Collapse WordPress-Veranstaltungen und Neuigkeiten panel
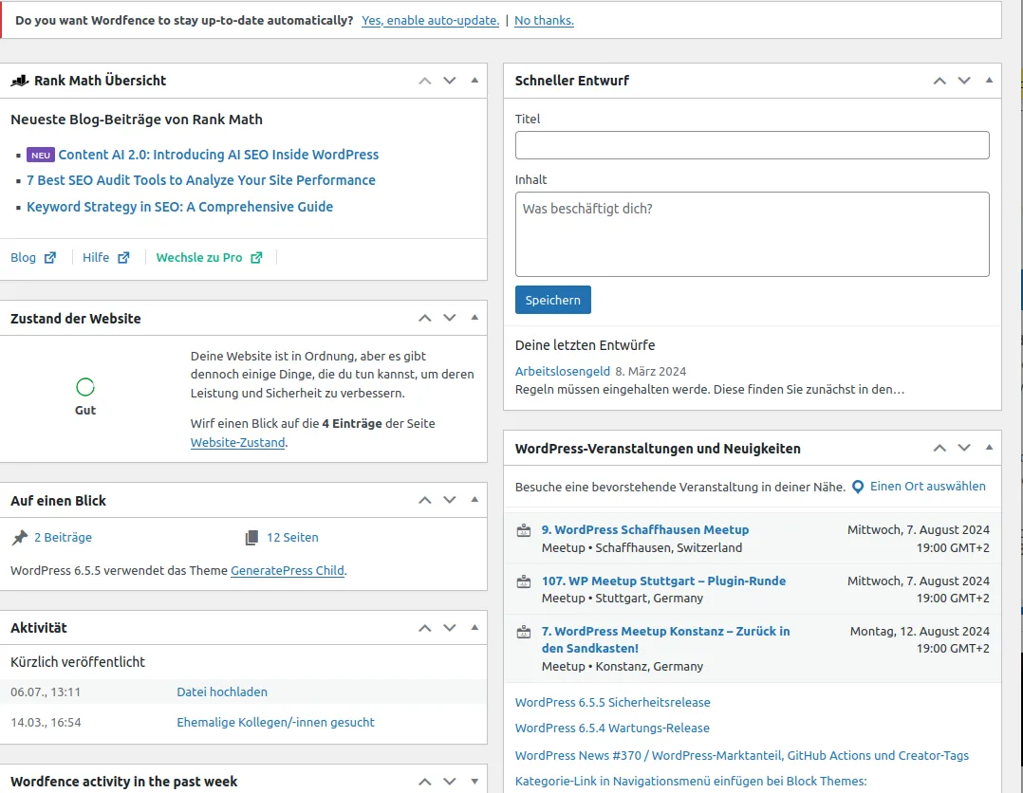1023x793 pixels. tap(989, 448)
